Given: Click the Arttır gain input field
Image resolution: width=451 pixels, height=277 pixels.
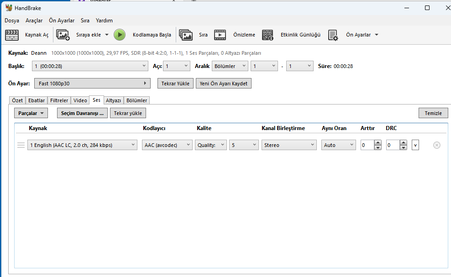Looking at the screenshot, I should (x=367, y=145).
